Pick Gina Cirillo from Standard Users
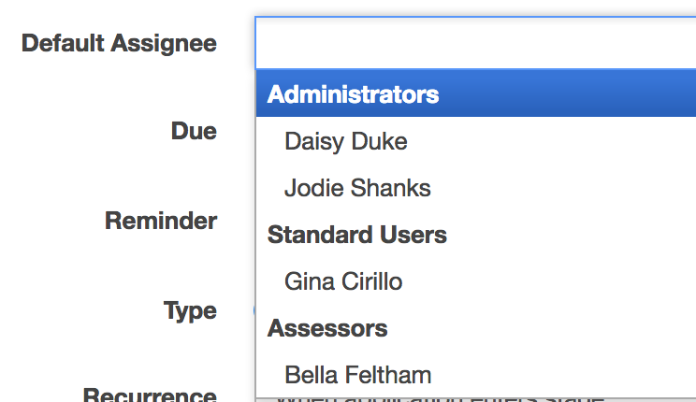The image size is (696, 402). point(343,280)
